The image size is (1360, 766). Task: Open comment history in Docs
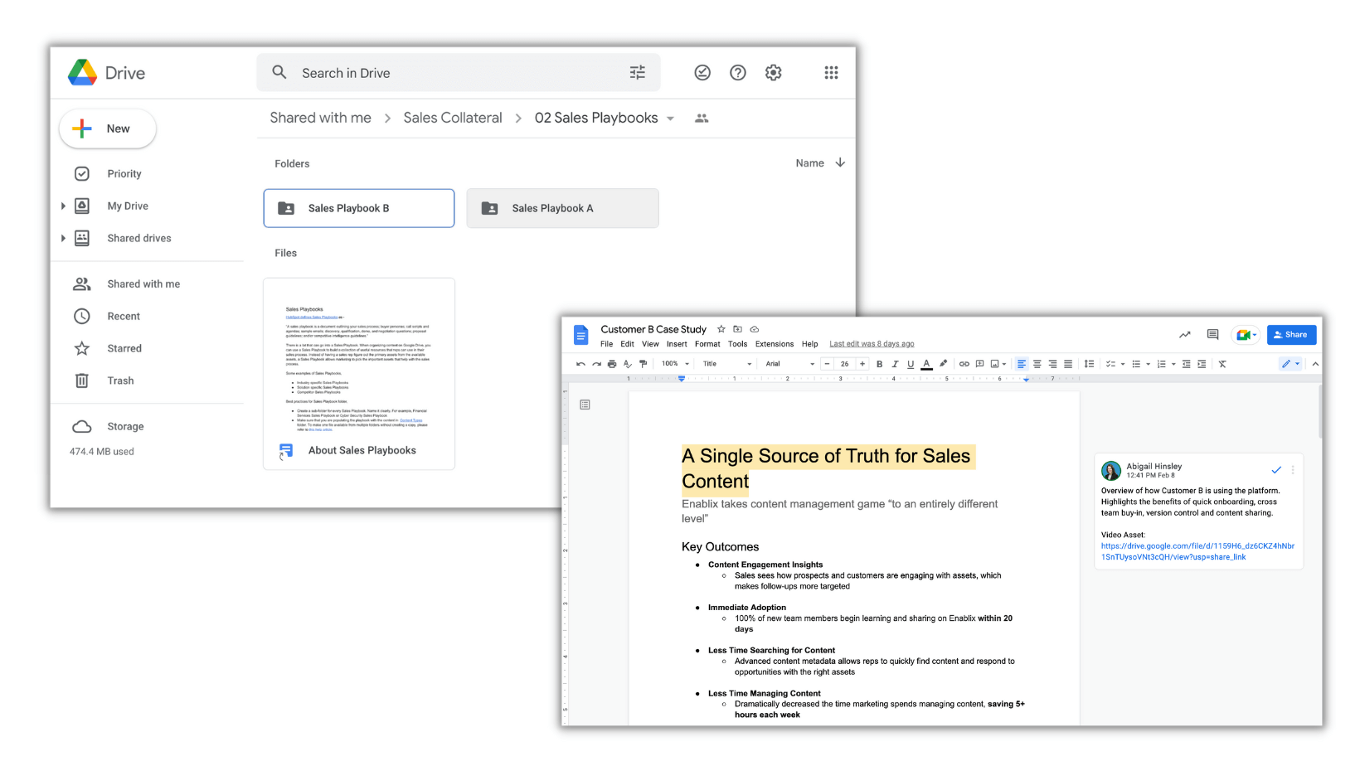click(x=1212, y=335)
